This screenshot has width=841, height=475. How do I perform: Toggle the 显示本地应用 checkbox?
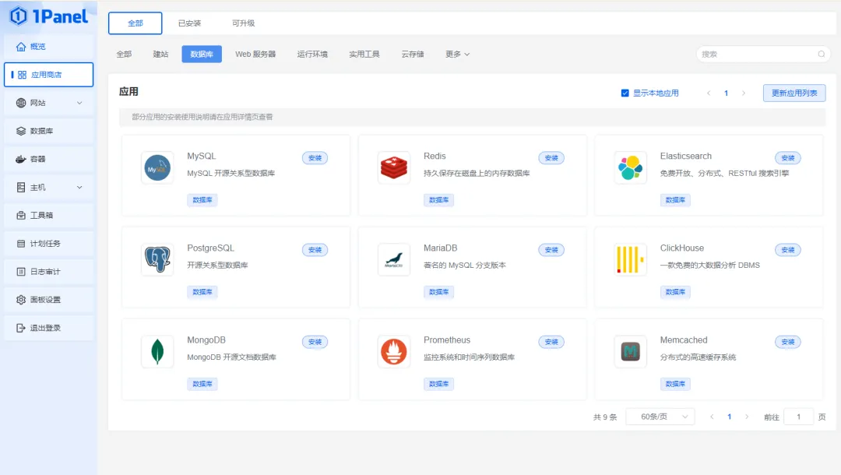pyautogui.click(x=625, y=92)
